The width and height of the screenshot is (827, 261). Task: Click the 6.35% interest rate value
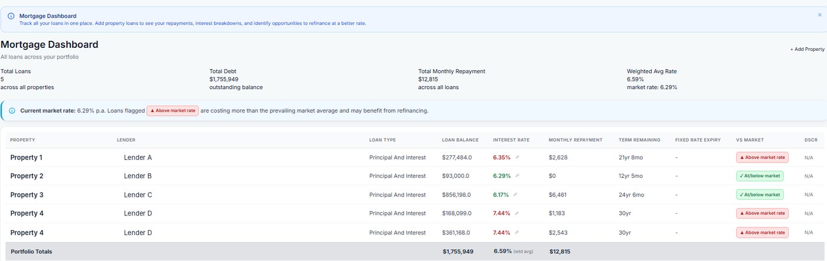click(x=502, y=157)
